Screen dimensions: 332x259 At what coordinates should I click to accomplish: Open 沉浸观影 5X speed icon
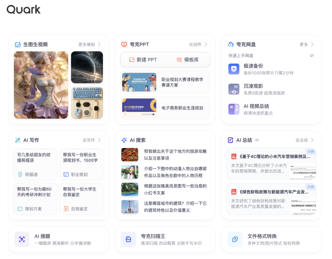click(x=234, y=89)
